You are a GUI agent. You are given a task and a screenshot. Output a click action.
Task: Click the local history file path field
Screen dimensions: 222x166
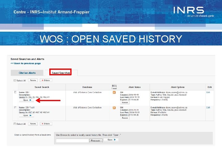pos(72,140)
